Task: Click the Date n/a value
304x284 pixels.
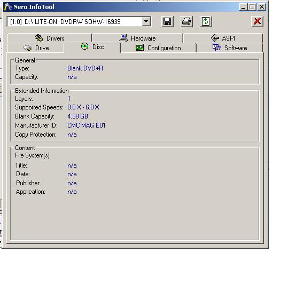Action: (x=72, y=174)
